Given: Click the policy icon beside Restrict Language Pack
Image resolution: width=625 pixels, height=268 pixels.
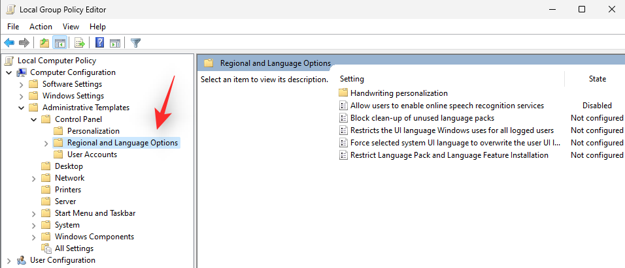Looking at the screenshot, I should pos(343,155).
